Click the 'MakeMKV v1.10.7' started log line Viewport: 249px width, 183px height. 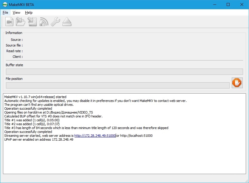click(35, 97)
